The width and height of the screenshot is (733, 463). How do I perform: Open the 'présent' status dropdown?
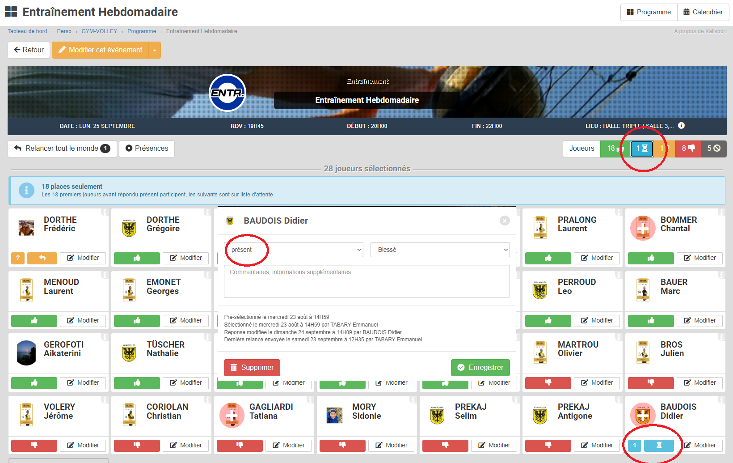coord(294,250)
